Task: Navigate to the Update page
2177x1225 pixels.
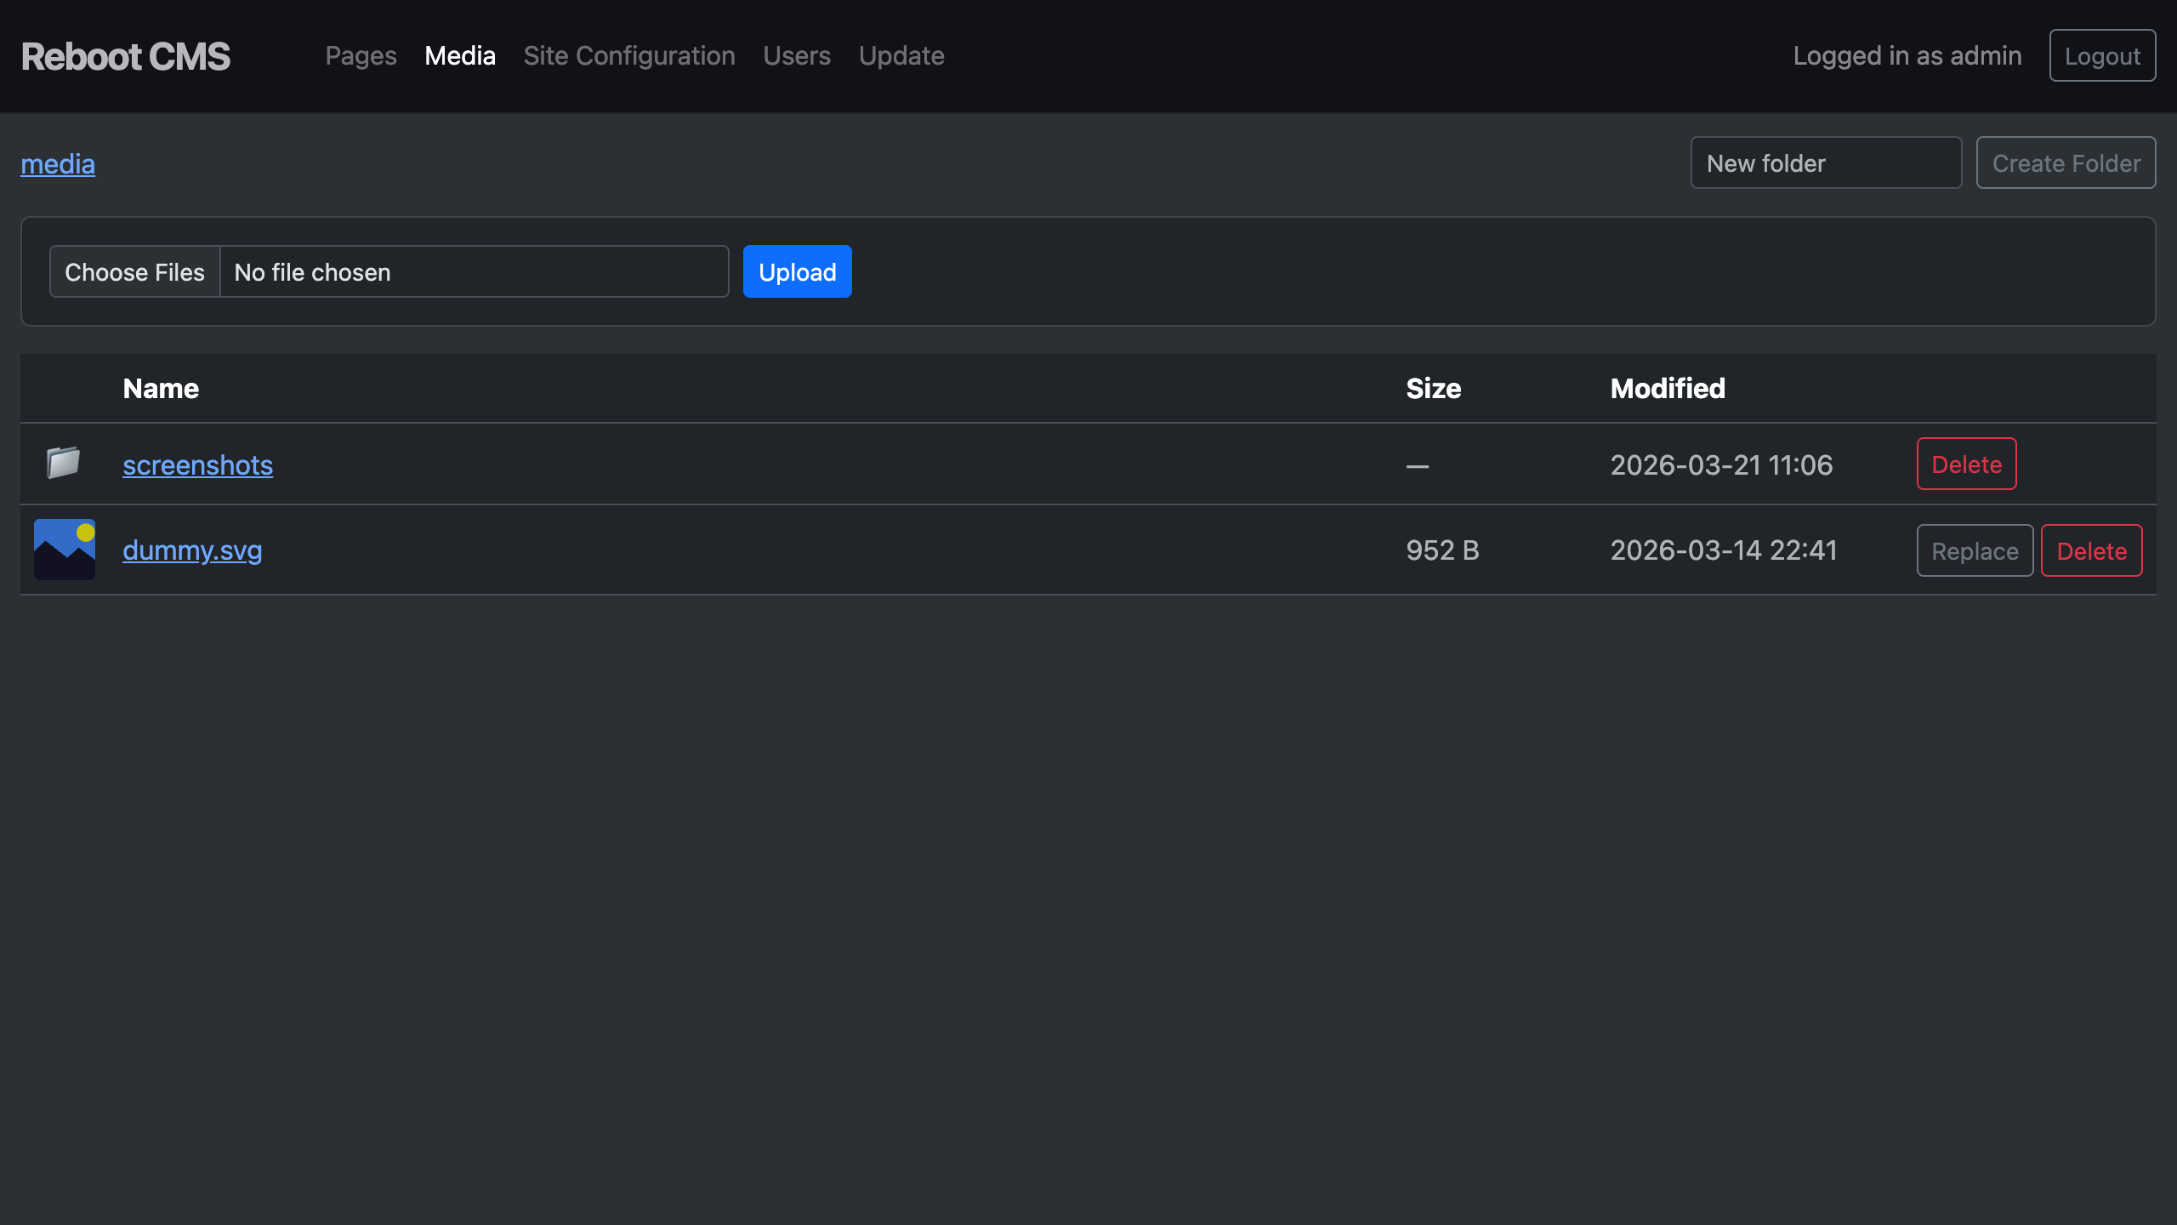Action: (x=901, y=56)
